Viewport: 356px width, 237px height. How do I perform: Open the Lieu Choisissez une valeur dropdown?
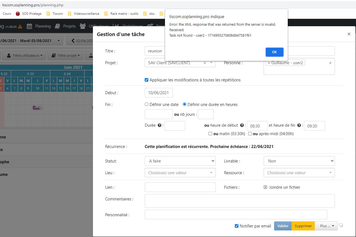pyautogui.click(x=180, y=173)
